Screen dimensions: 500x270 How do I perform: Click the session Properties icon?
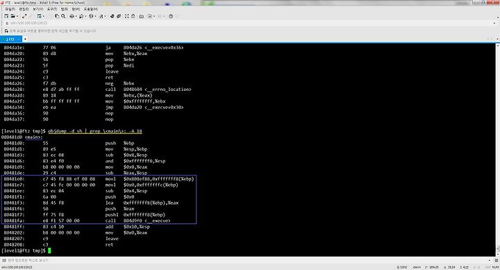[x=39, y=16]
